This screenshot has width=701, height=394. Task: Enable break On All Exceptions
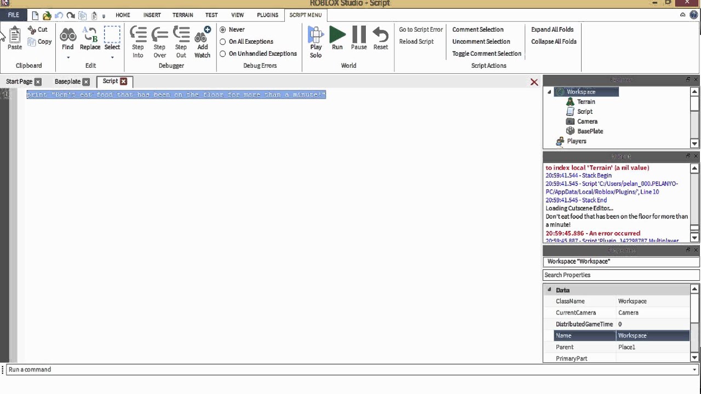pyautogui.click(x=223, y=42)
